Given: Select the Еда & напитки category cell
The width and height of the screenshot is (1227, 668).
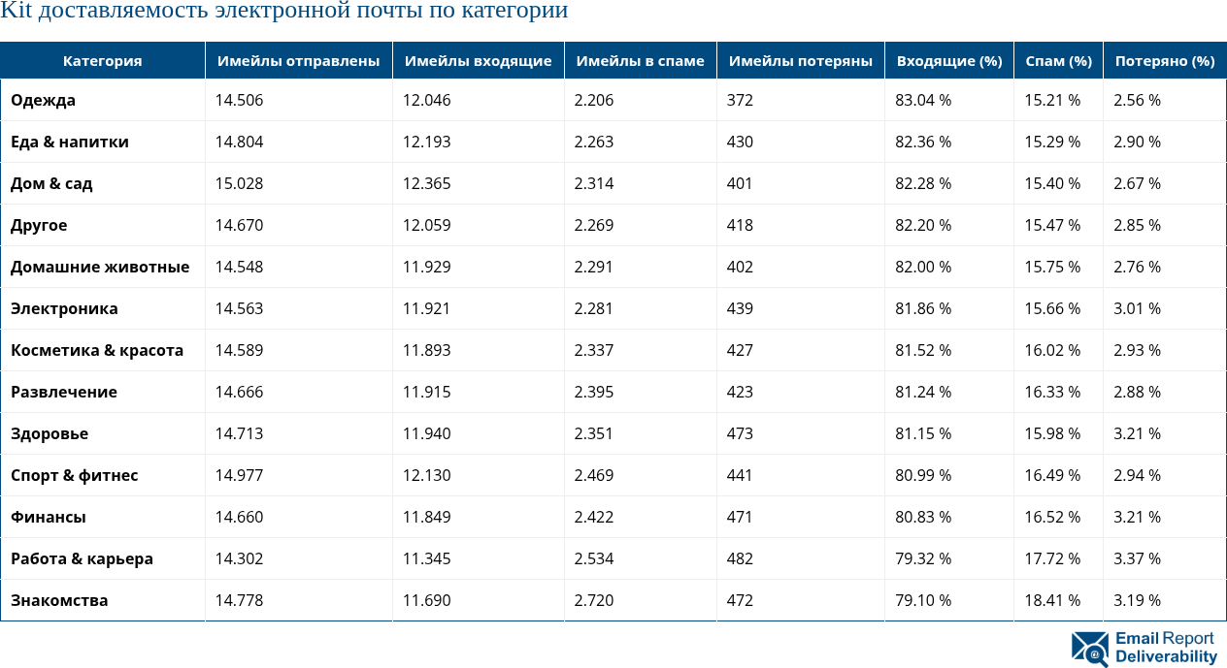Looking at the screenshot, I should tap(70, 142).
